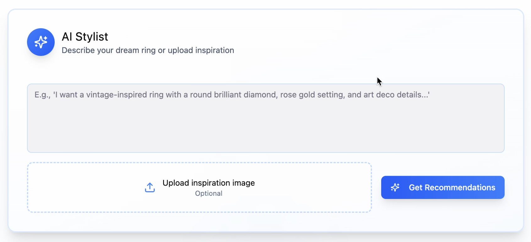Click 'rose gold setting' in the placeholder
The image size is (531, 242).
click(311, 95)
